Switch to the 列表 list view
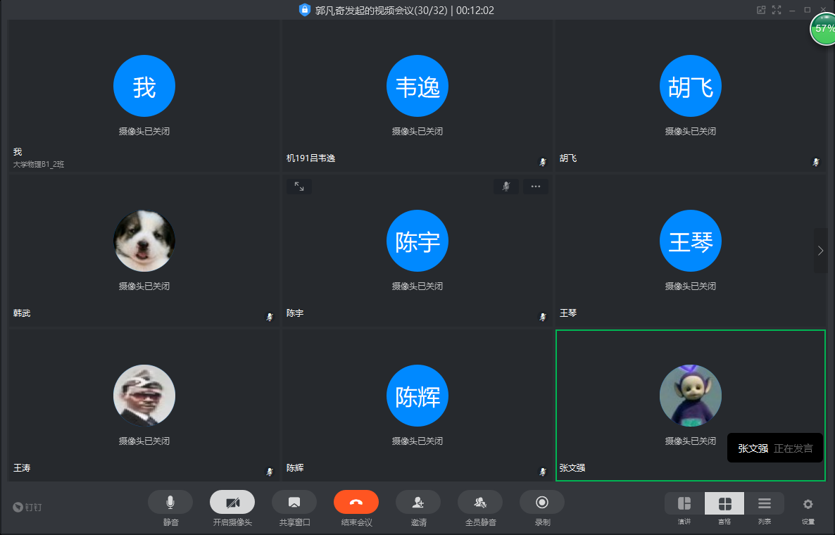This screenshot has height=535, width=835. click(765, 503)
